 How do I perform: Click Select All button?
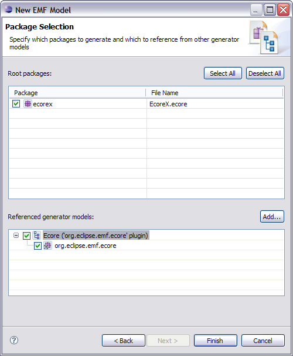click(223, 73)
